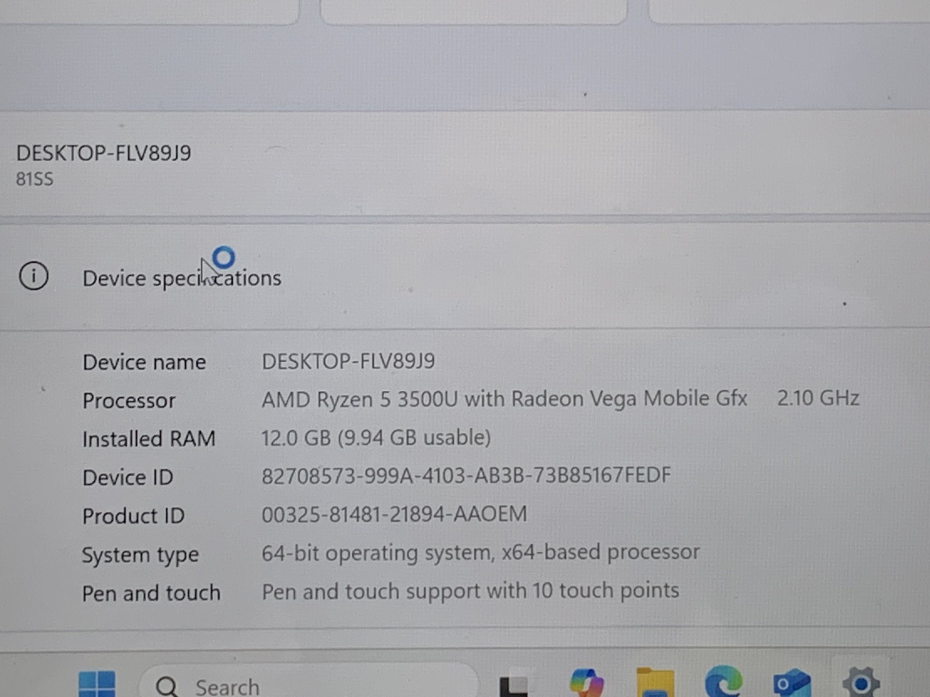Select the 2.10 GHz clock speed
The image size is (930, 697).
pos(818,398)
